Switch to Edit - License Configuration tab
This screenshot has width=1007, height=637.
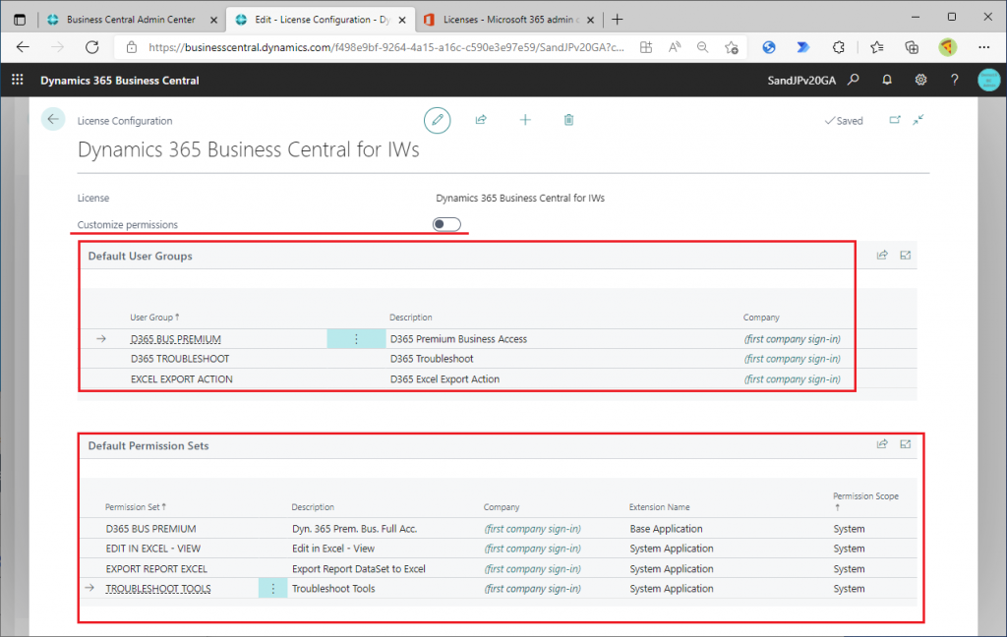click(322, 20)
